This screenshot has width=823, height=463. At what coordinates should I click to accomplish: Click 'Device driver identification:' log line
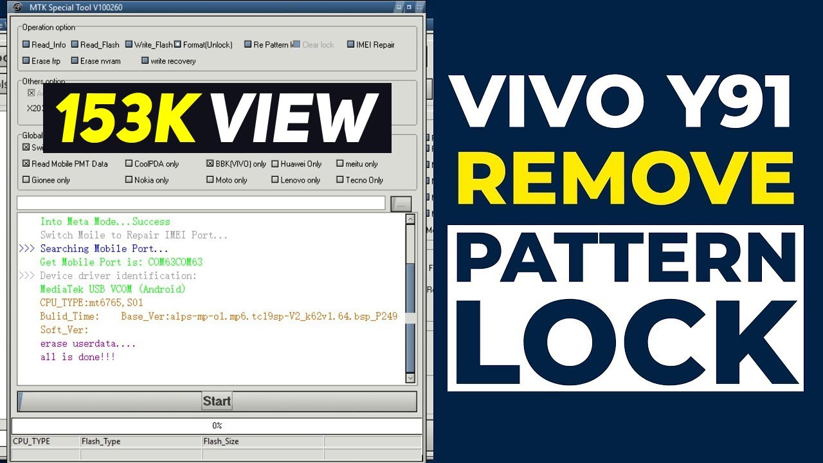118,276
